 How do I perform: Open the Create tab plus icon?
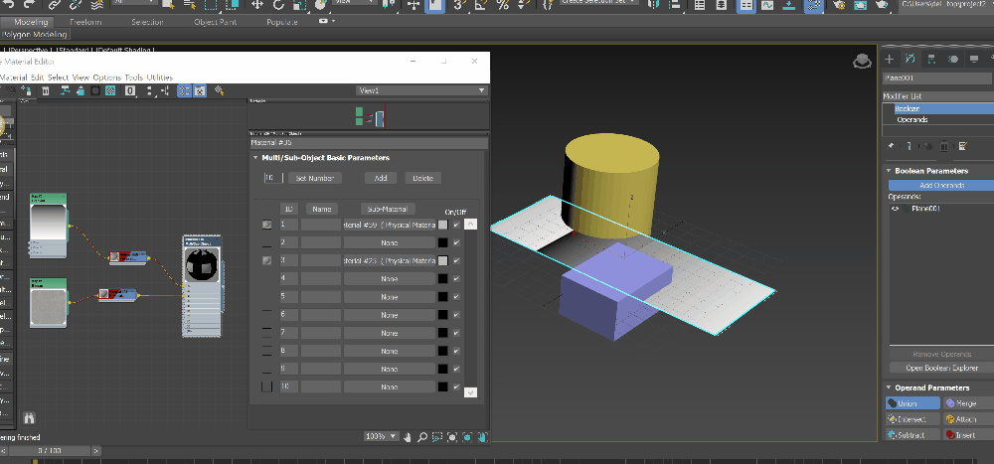click(x=891, y=60)
